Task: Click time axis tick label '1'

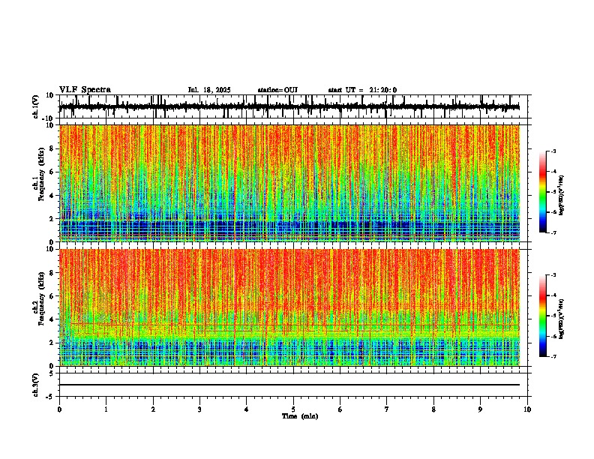Action: [x=106, y=409]
